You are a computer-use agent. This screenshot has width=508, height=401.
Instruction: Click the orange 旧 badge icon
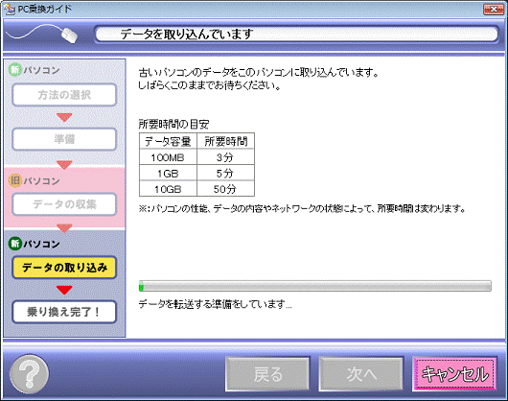15,180
